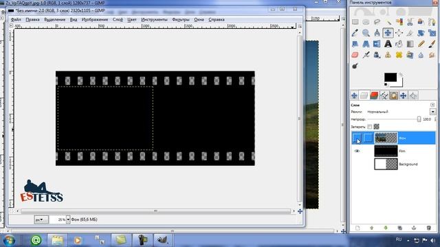Select the Ellipse Select tool
This screenshot has height=247, width=440.
pyautogui.click(x=366, y=21)
